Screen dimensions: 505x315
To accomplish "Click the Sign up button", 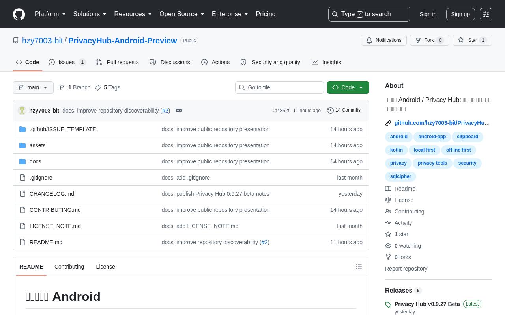I will pos(460,14).
